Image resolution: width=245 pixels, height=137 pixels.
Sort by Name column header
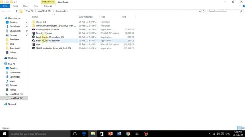[35, 17]
